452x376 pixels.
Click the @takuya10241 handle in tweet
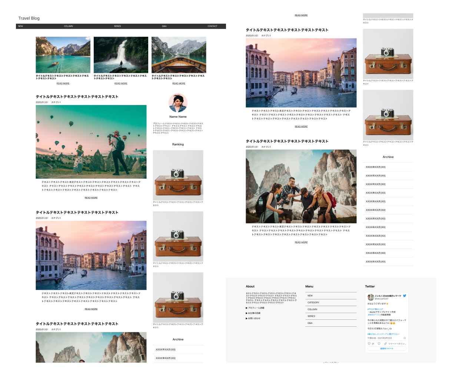[x=382, y=299]
